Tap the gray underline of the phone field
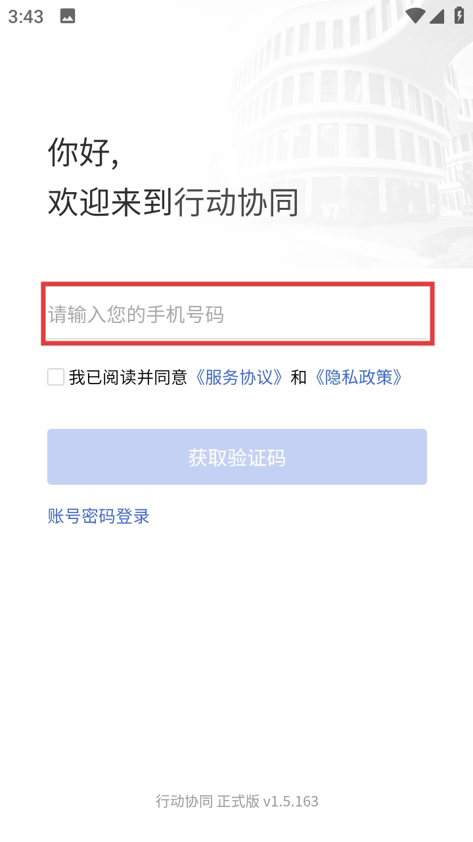 click(x=237, y=339)
